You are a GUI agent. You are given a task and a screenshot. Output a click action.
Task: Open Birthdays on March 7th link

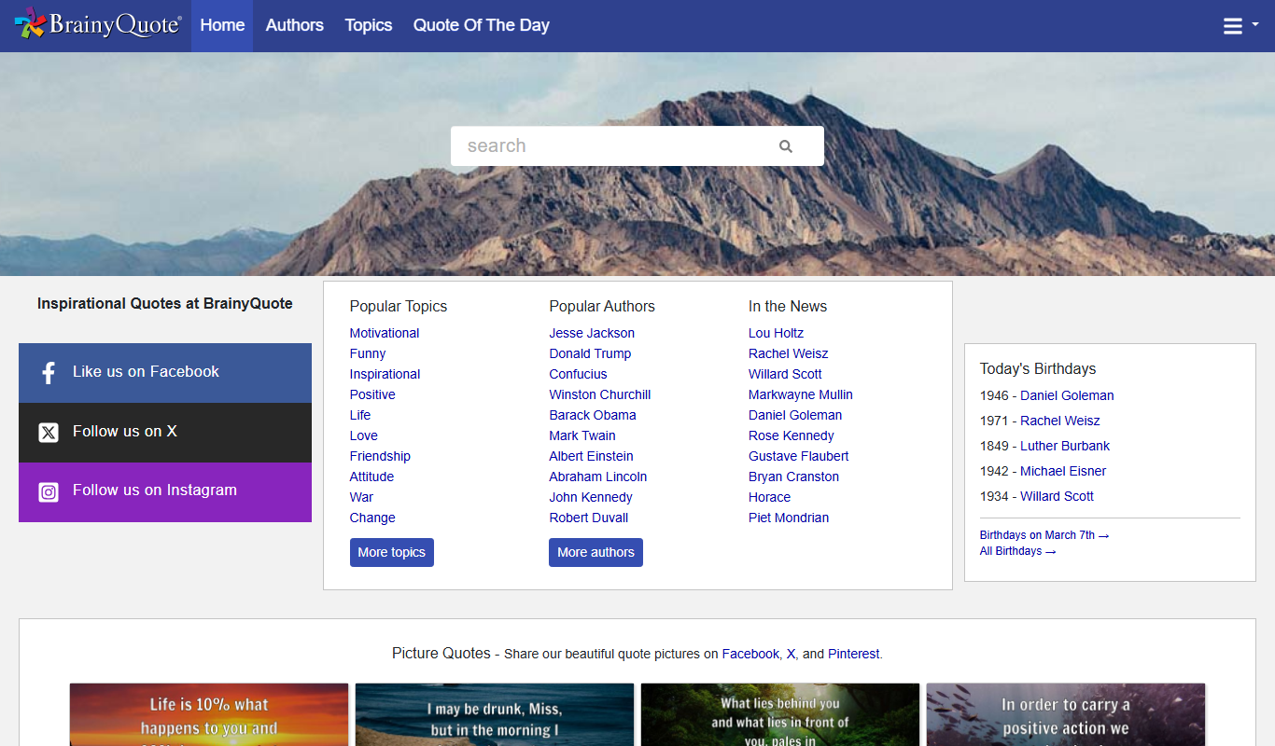coord(1044,535)
